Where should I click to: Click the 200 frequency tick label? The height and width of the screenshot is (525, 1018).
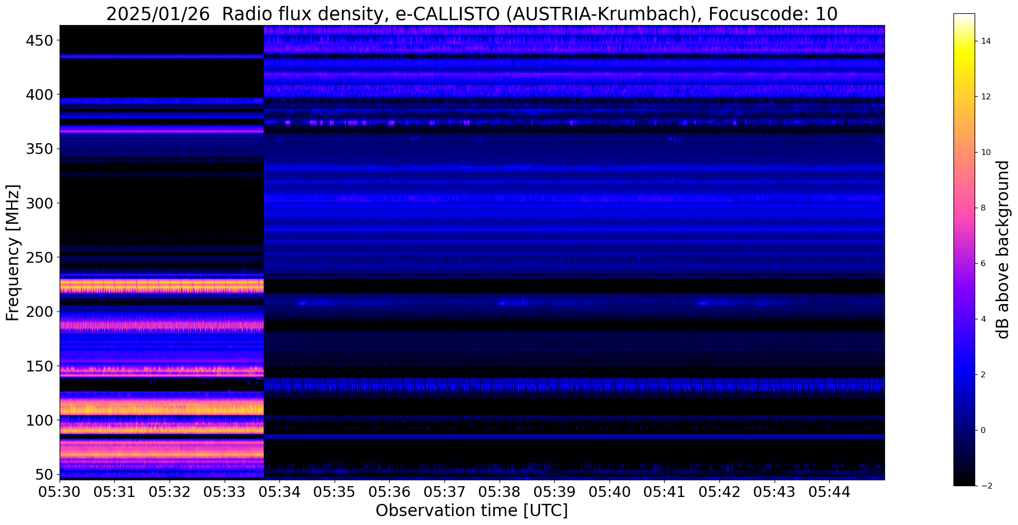point(39,311)
